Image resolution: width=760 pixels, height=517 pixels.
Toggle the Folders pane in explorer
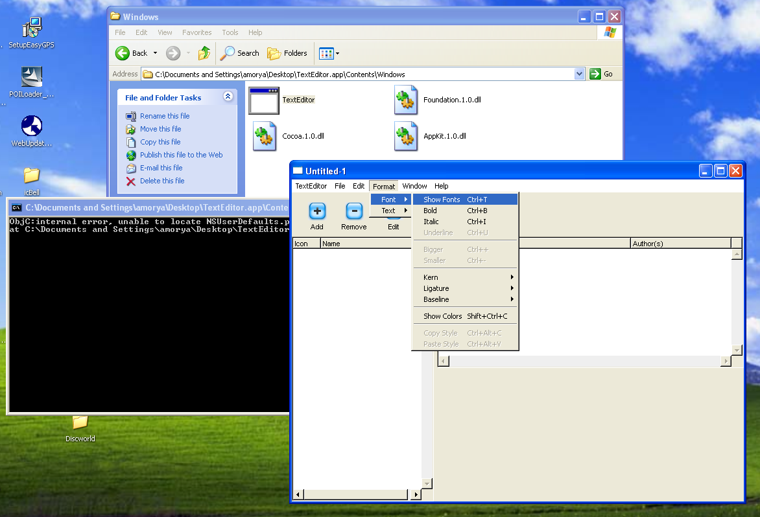coord(287,53)
